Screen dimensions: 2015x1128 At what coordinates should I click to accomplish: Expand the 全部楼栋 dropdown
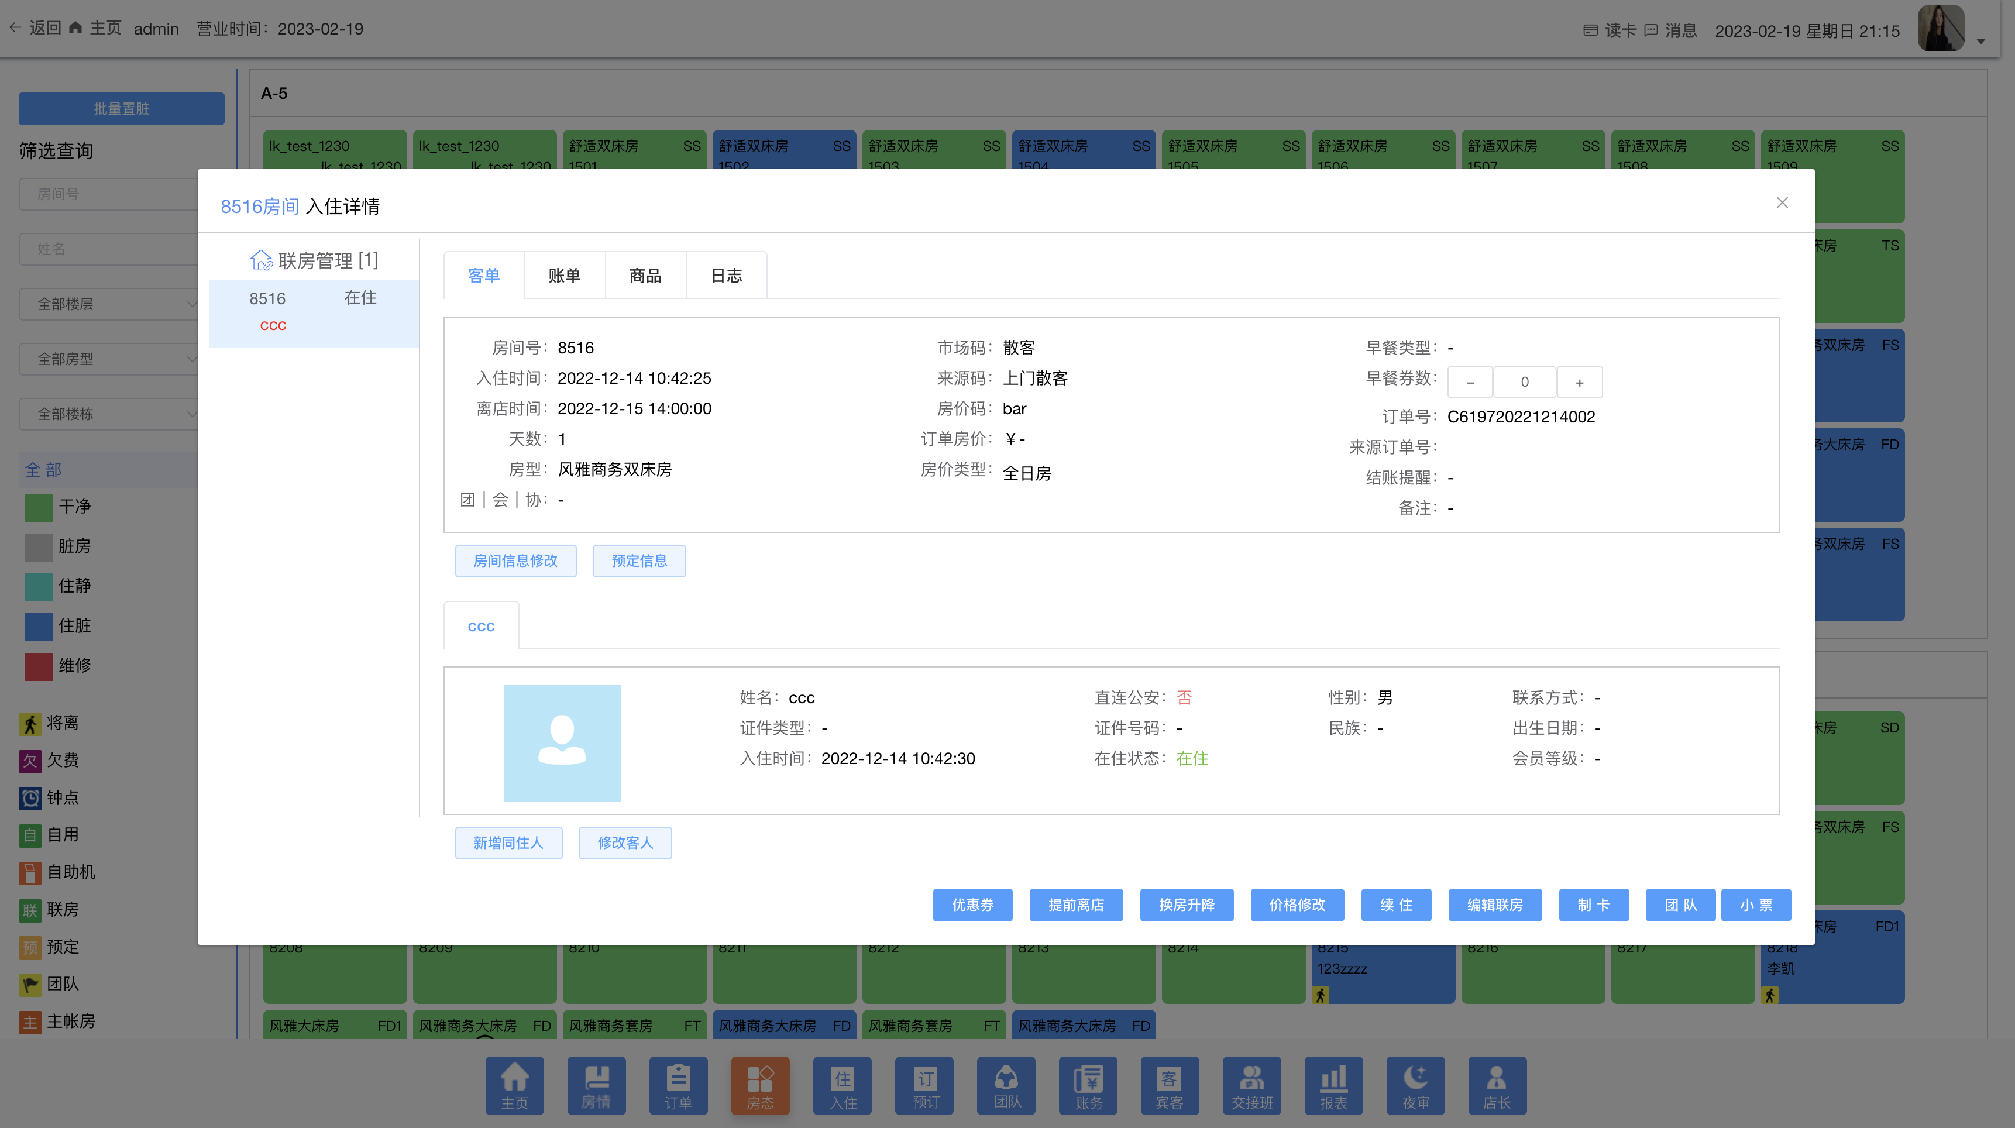click(x=109, y=414)
